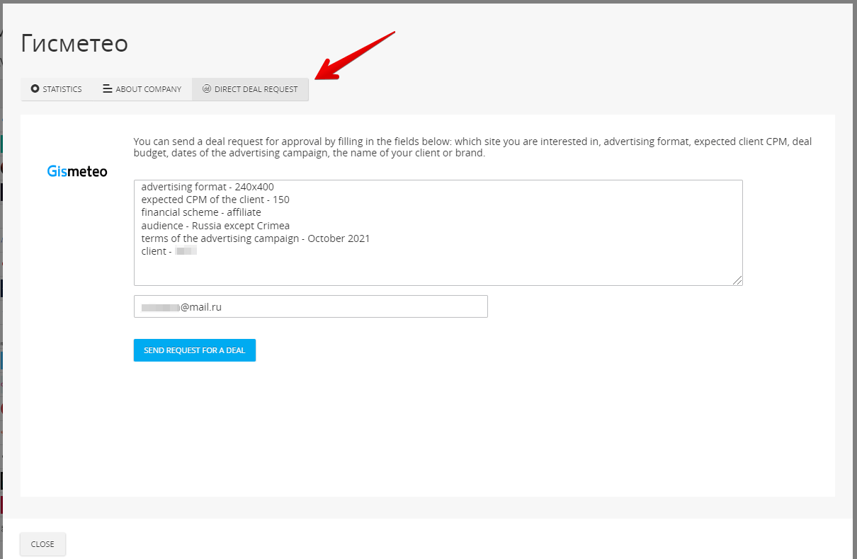Click the About Company lines icon
Screen dimensions: 857x559
tap(107, 89)
